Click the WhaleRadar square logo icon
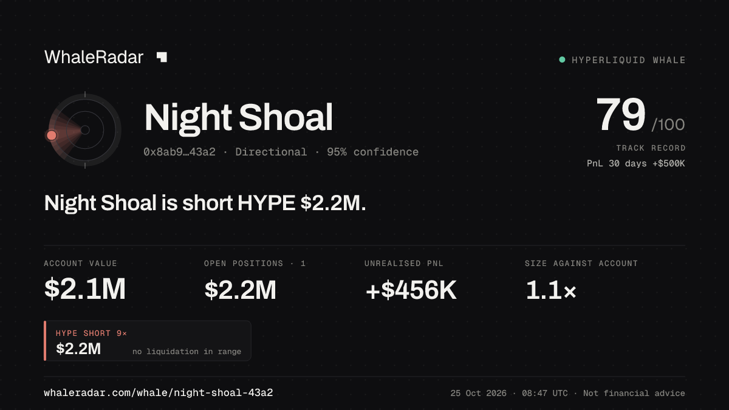 (162, 57)
